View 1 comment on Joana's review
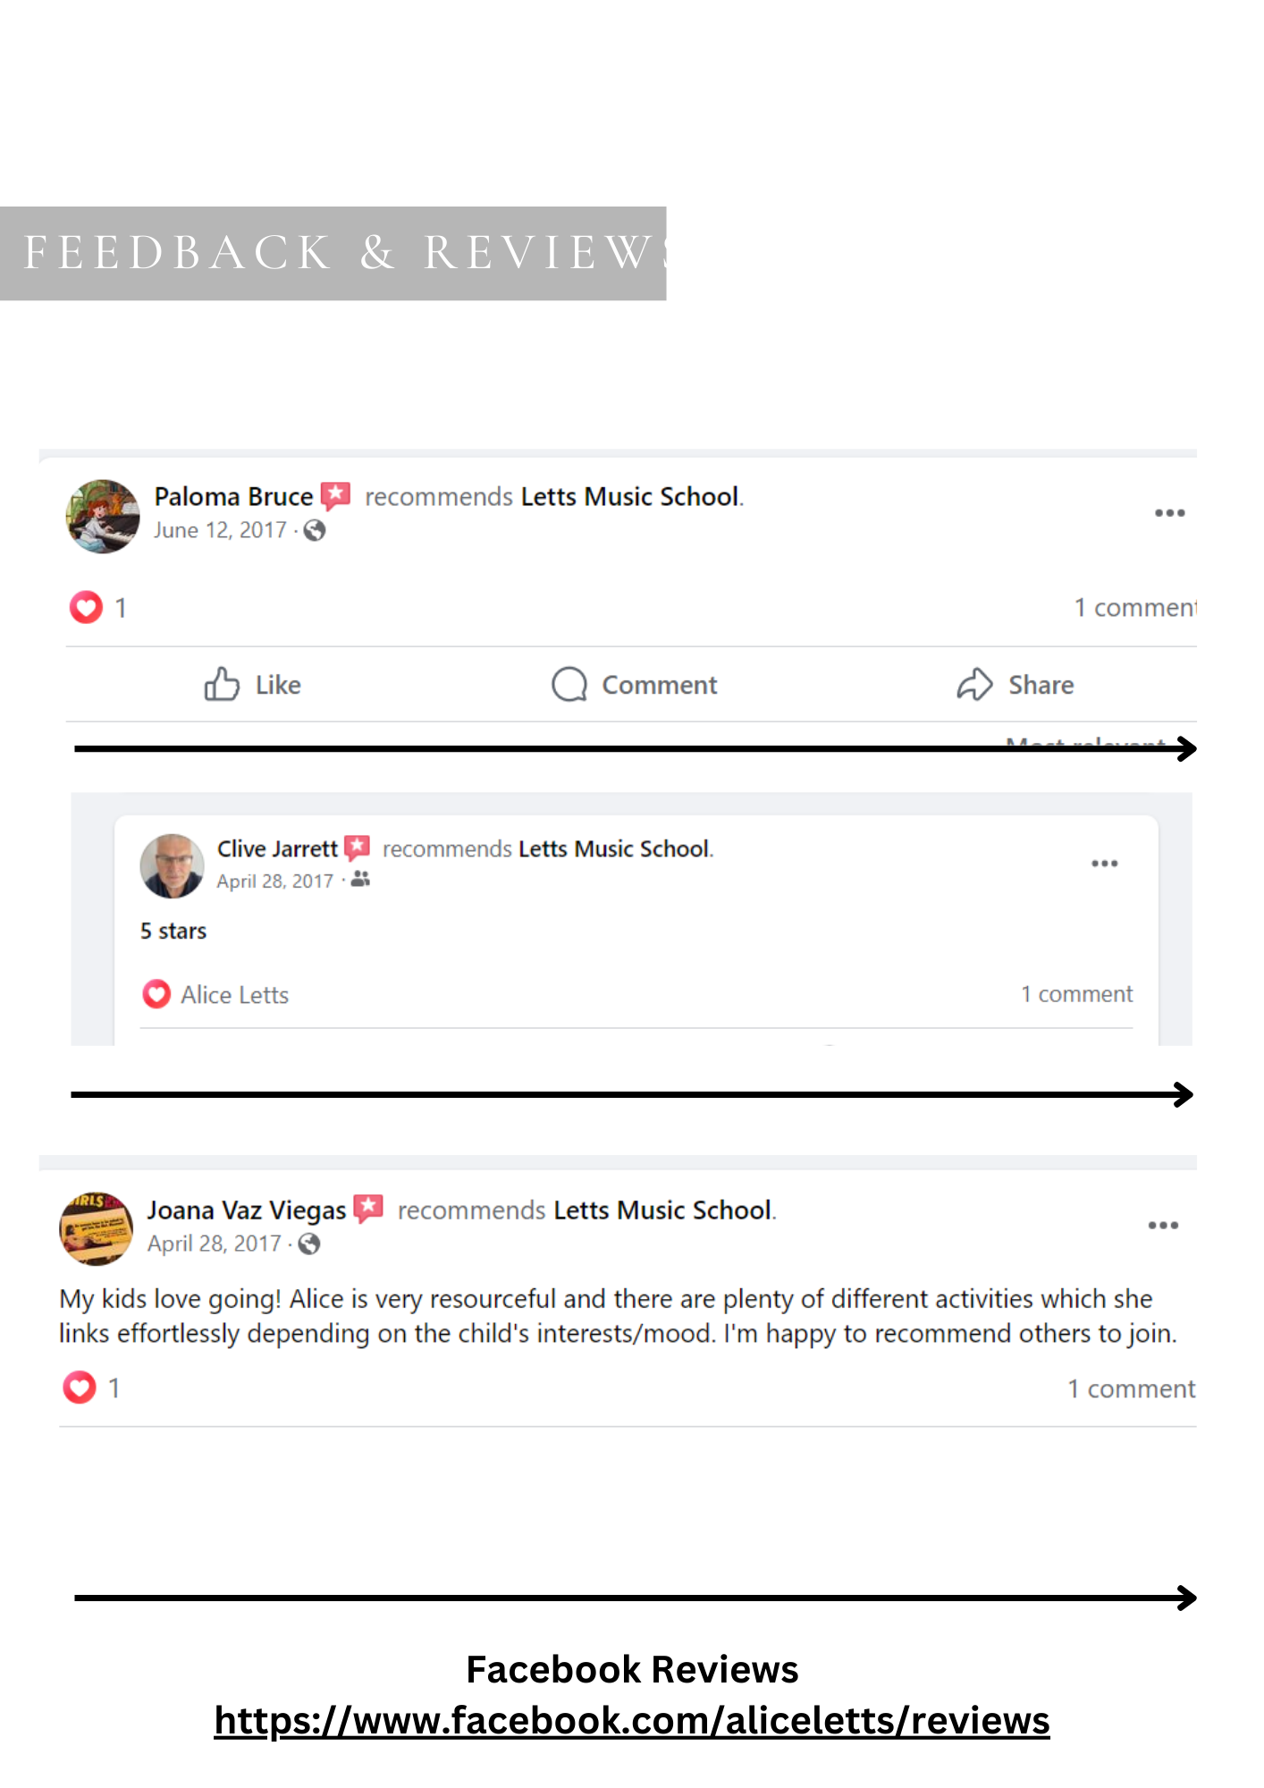This screenshot has width=1264, height=1788. 1131,1388
